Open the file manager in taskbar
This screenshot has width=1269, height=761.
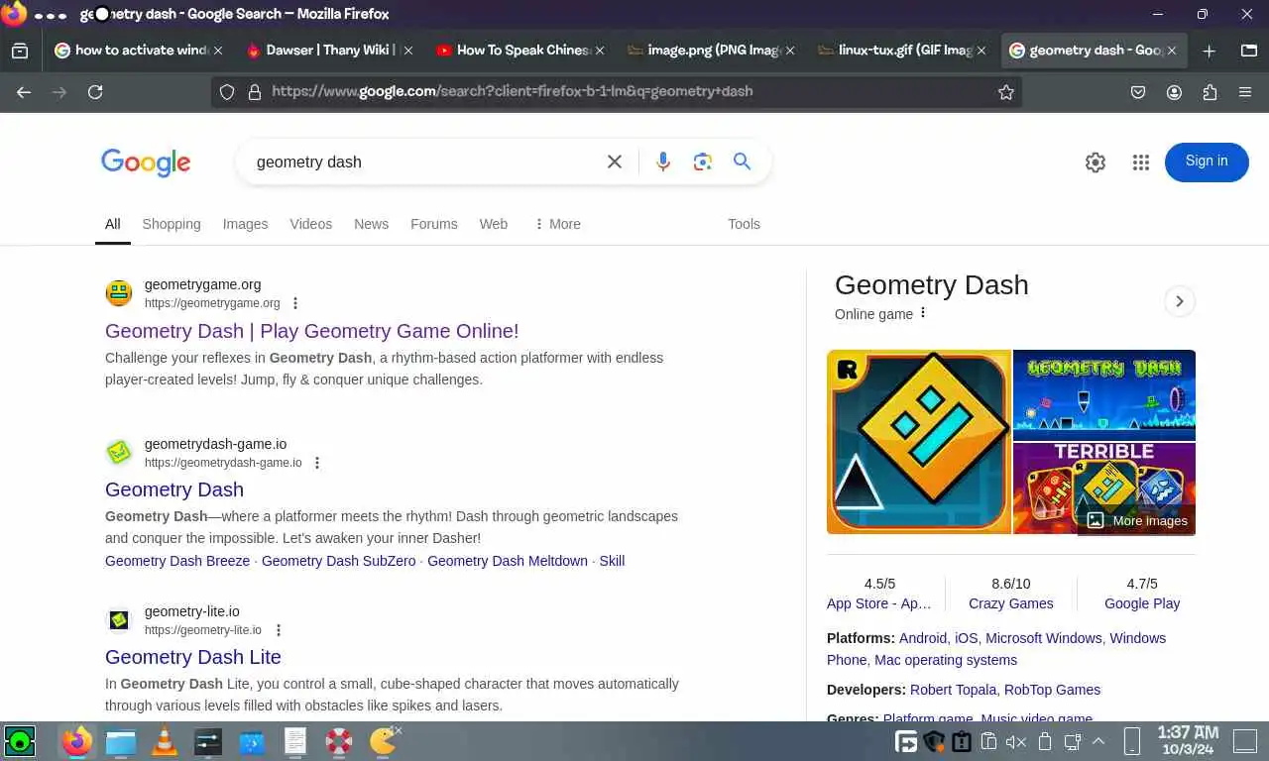click(120, 741)
